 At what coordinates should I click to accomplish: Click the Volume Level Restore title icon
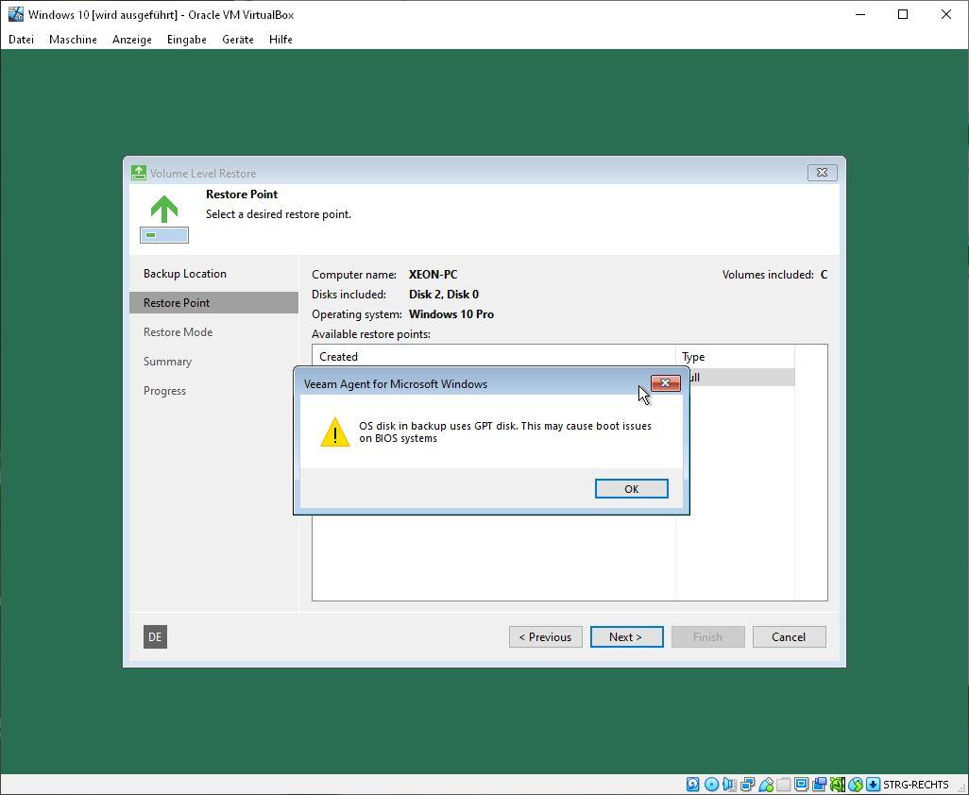point(139,173)
